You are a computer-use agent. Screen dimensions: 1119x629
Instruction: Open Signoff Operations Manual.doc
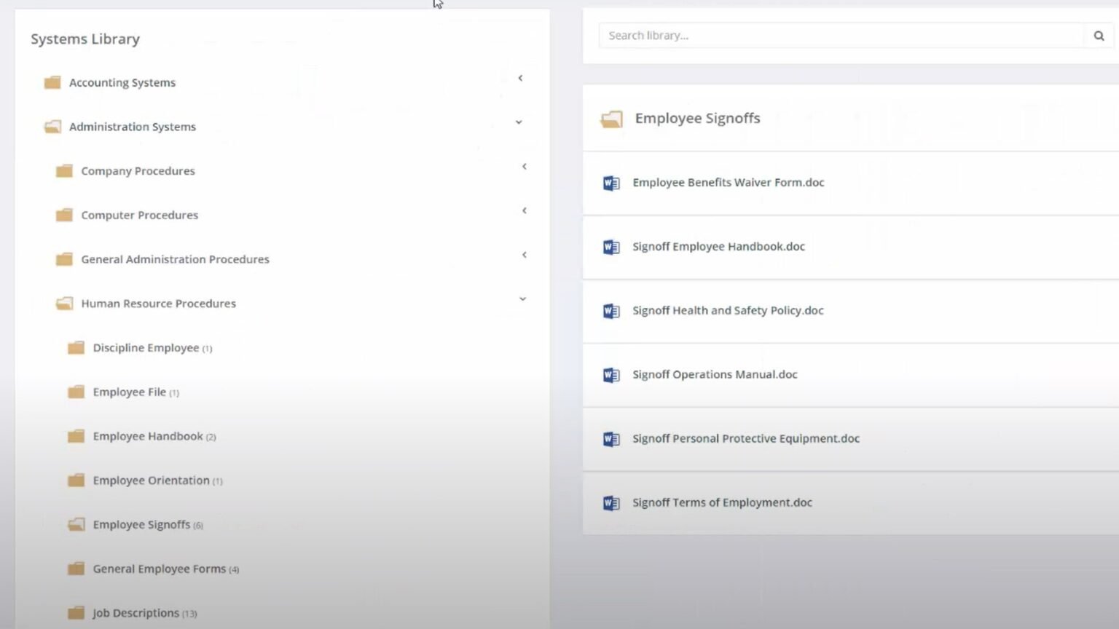coord(715,374)
